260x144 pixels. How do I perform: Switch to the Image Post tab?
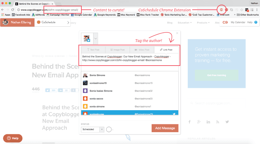[x=118, y=50]
